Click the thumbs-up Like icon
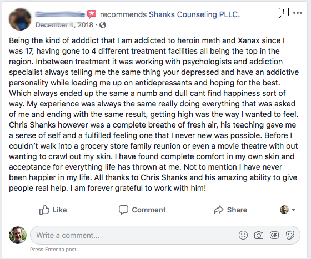Image resolution: width=311 pixels, height=259 pixels. coord(44,210)
